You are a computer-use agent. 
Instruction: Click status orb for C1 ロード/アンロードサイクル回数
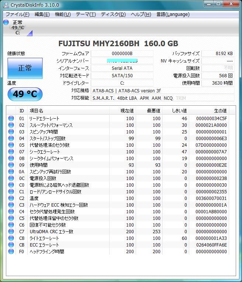(x=11, y=191)
